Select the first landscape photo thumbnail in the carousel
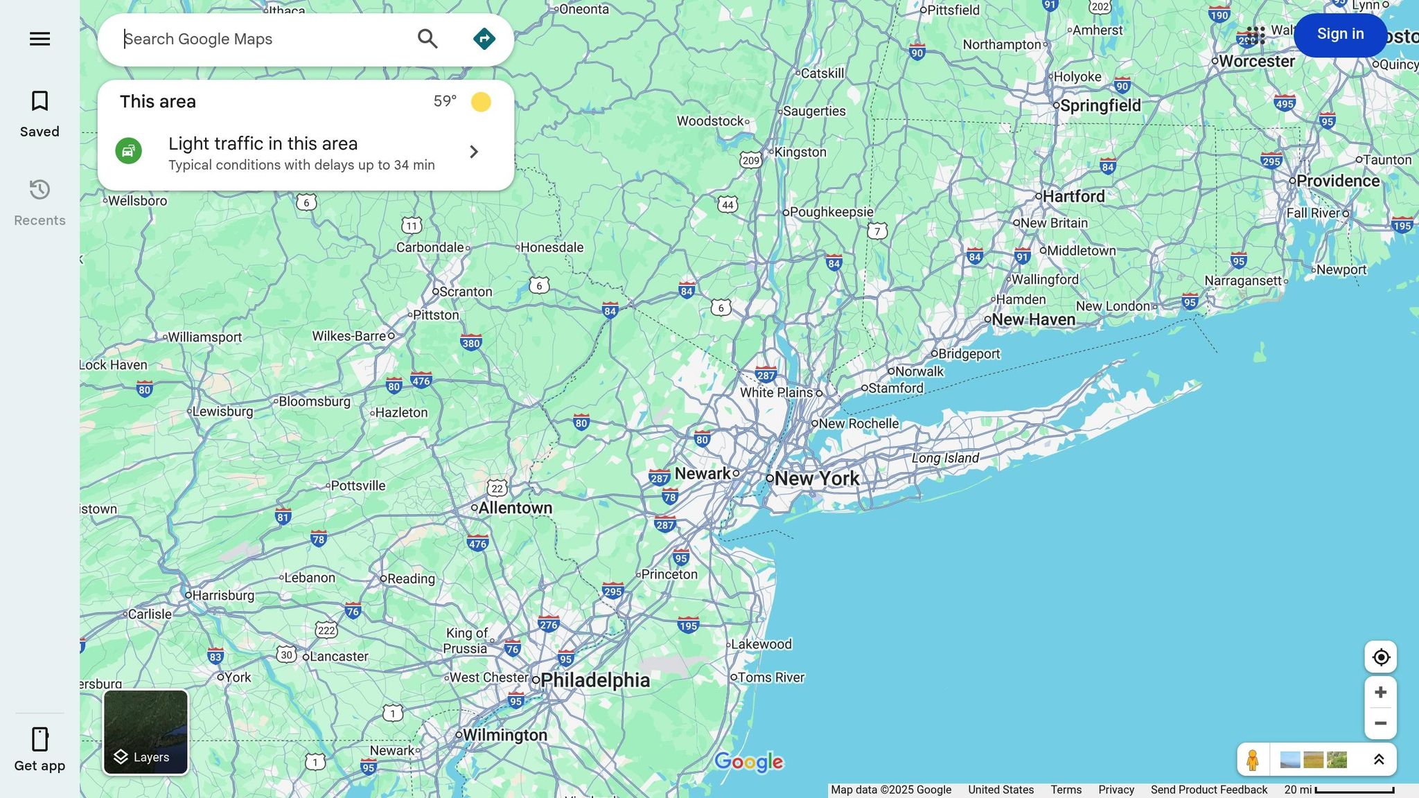The width and height of the screenshot is (1419, 798). [x=1289, y=759]
